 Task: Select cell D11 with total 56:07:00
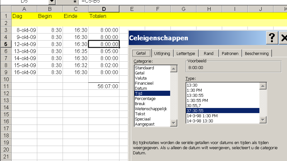pyautogui.click(x=104, y=86)
